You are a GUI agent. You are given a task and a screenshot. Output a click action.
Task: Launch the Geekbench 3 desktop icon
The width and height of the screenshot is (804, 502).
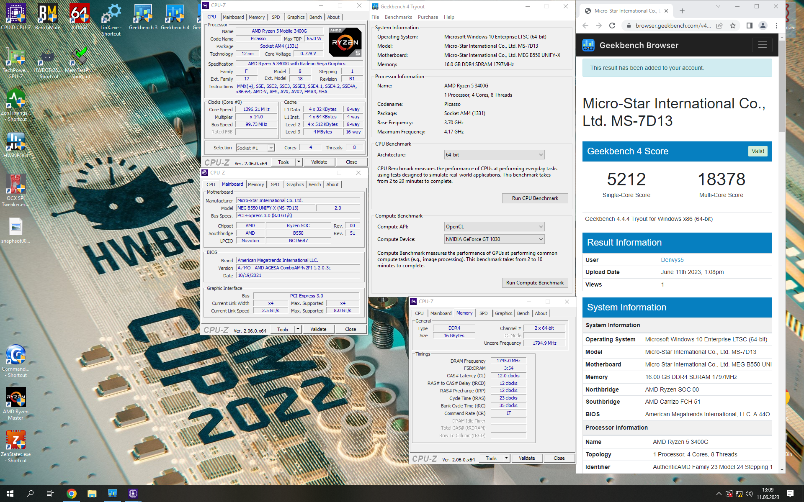143,17
